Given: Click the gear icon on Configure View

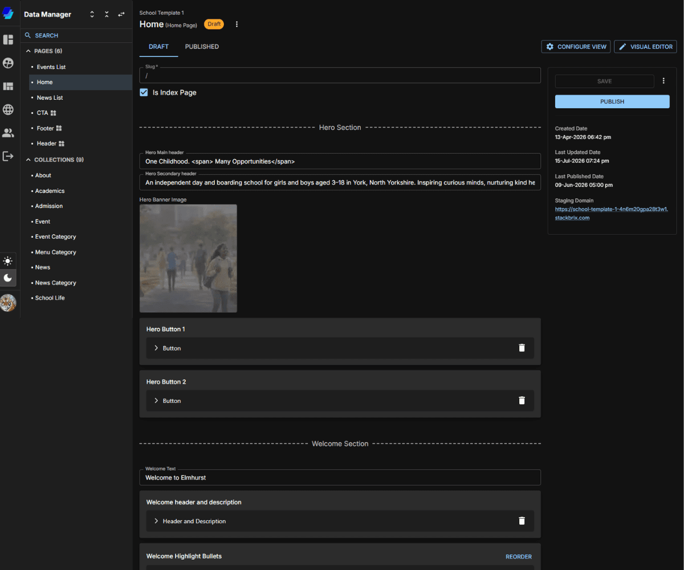Looking at the screenshot, I should [x=550, y=47].
